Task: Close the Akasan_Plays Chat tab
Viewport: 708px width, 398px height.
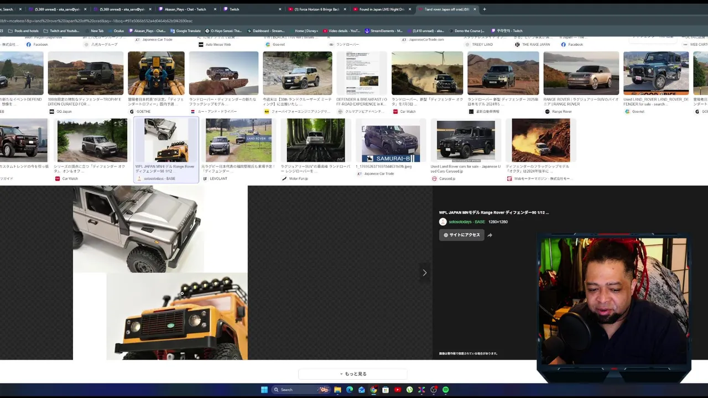Action: coord(215,9)
